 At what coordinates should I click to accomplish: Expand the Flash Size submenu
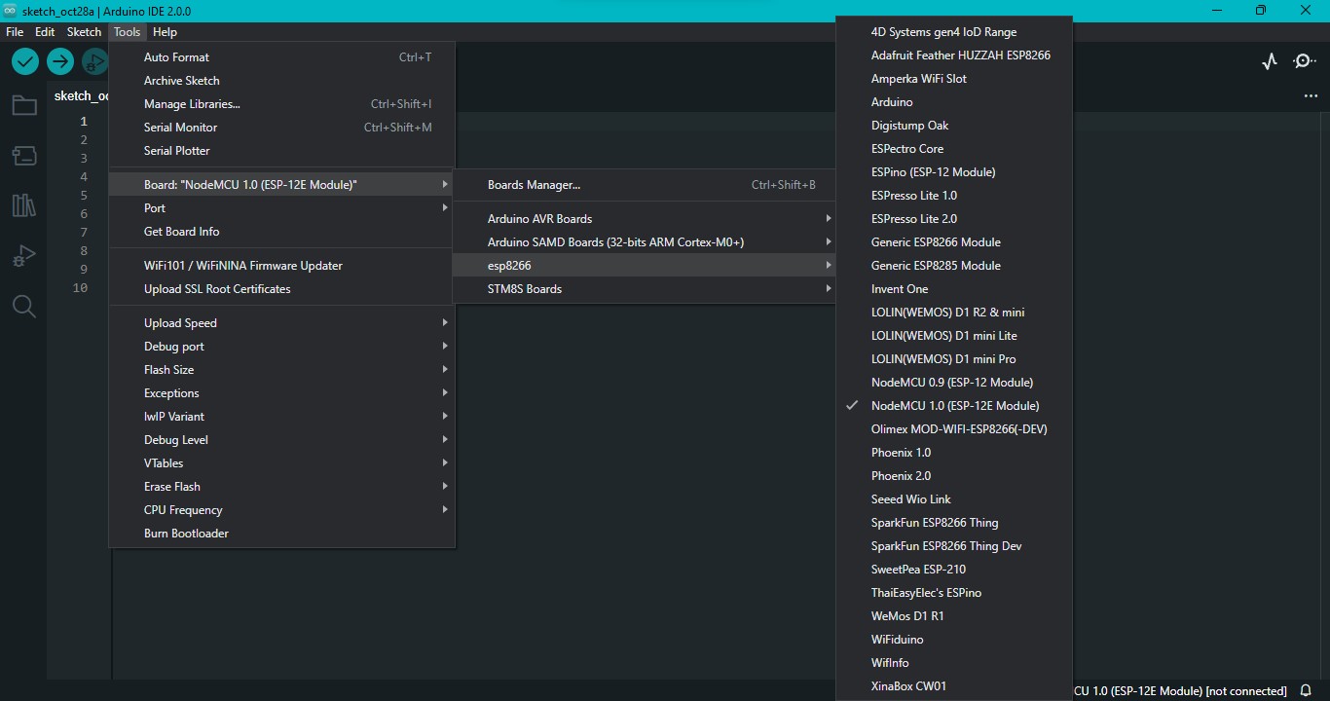(282, 370)
